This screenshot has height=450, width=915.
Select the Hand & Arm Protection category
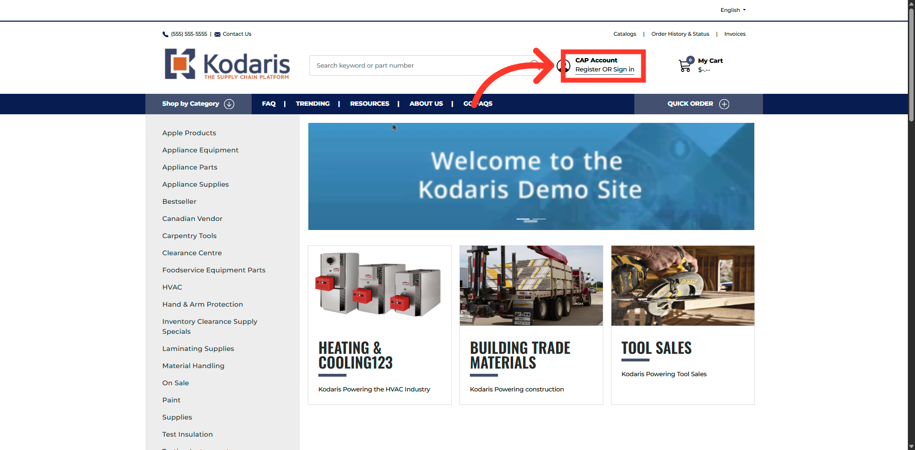click(x=203, y=304)
